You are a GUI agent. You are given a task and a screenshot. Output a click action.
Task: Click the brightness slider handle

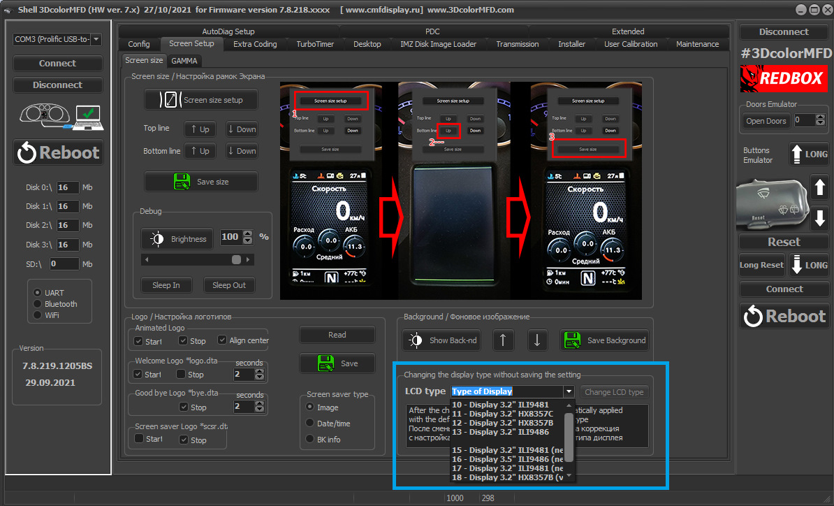[237, 259]
